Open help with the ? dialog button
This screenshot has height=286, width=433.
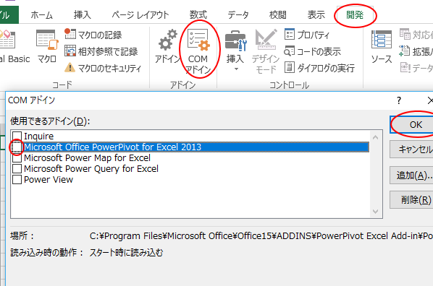[399, 100]
